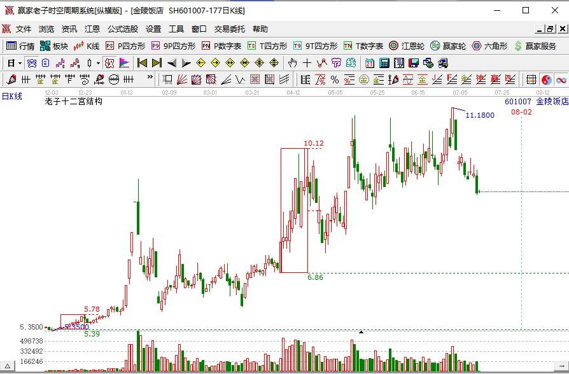Click the 6.86 support level label
The width and height of the screenshot is (569, 374).
coord(315,277)
